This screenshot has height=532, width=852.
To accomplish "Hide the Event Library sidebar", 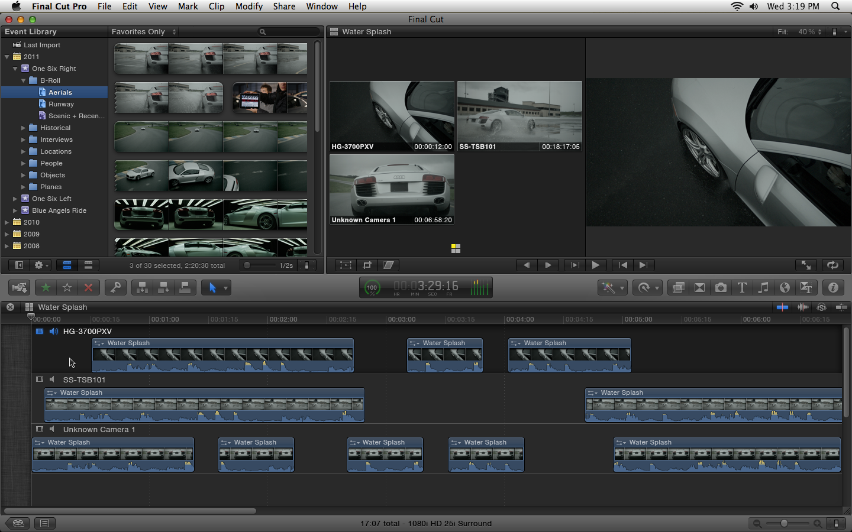I will click(19, 265).
